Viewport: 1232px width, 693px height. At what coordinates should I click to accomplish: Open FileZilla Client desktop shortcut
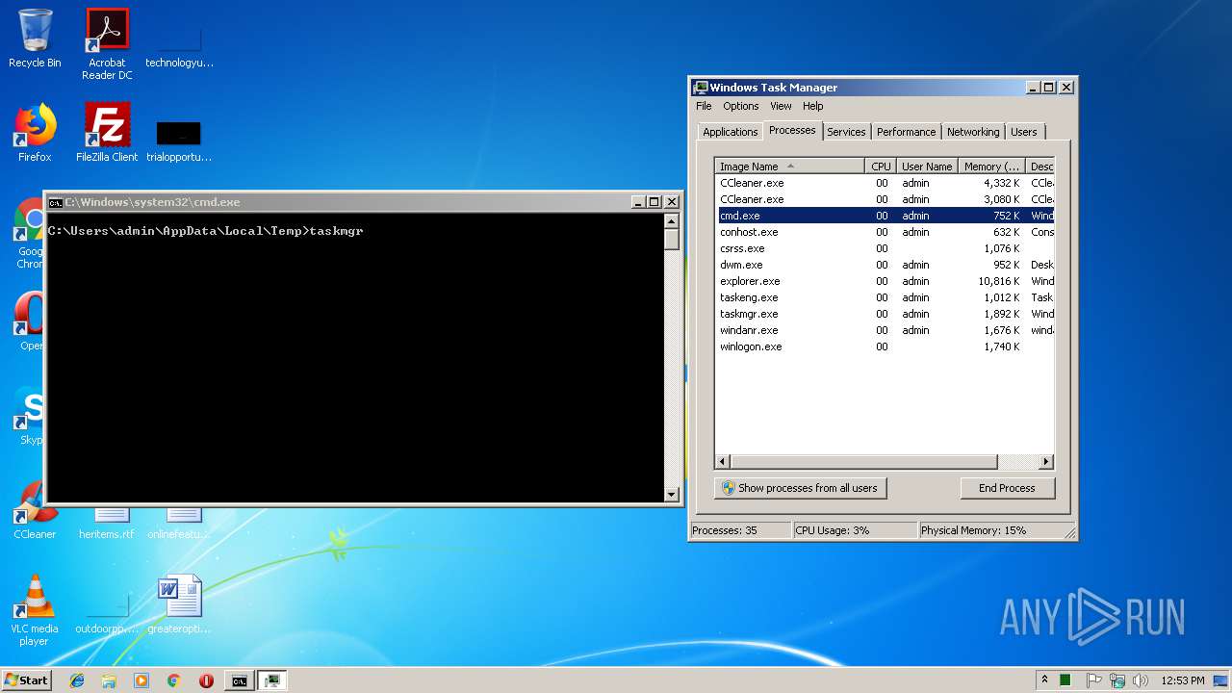107,133
